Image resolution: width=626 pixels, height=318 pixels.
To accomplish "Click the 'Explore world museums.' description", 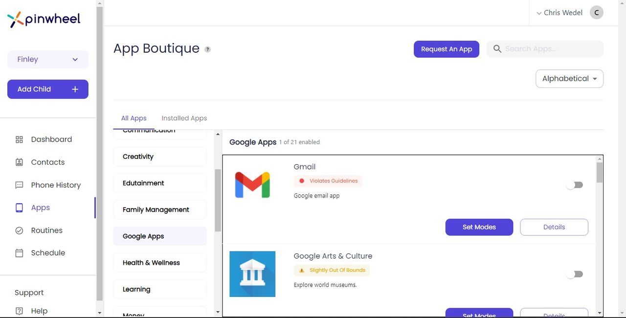I will coord(325,285).
